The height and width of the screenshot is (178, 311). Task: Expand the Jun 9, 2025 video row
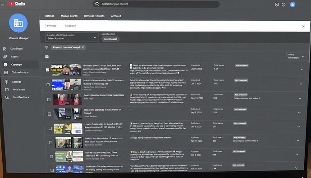pyautogui.click(x=302, y=70)
